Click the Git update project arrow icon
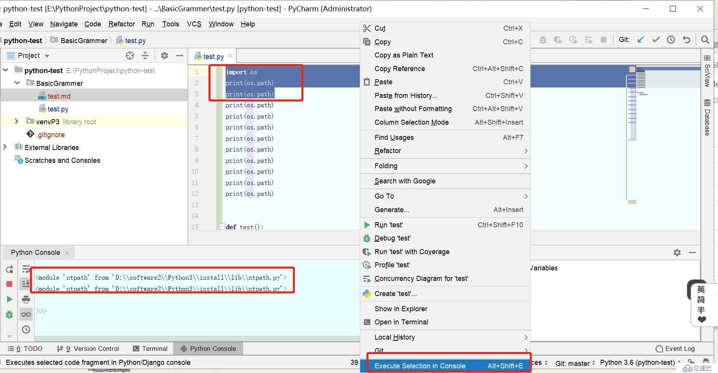Viewport: 718px width, 373px height. pyautogui.click(x=641, y=40)
